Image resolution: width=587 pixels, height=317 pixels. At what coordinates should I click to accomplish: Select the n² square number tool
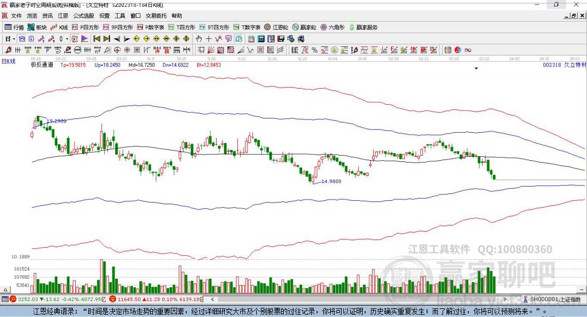click(97, 50)
